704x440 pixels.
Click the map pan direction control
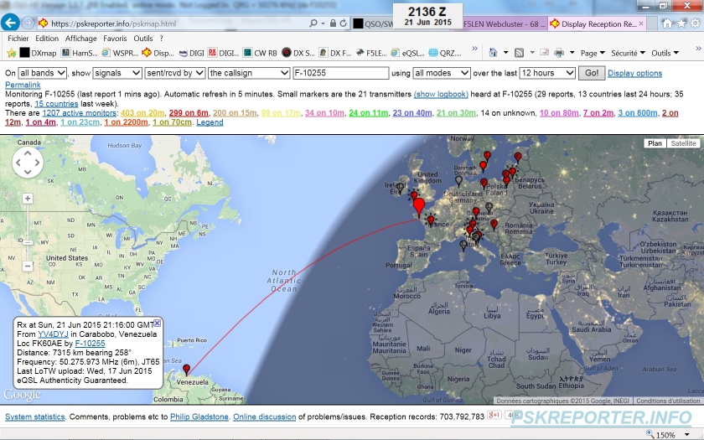[x=28, y=165]
